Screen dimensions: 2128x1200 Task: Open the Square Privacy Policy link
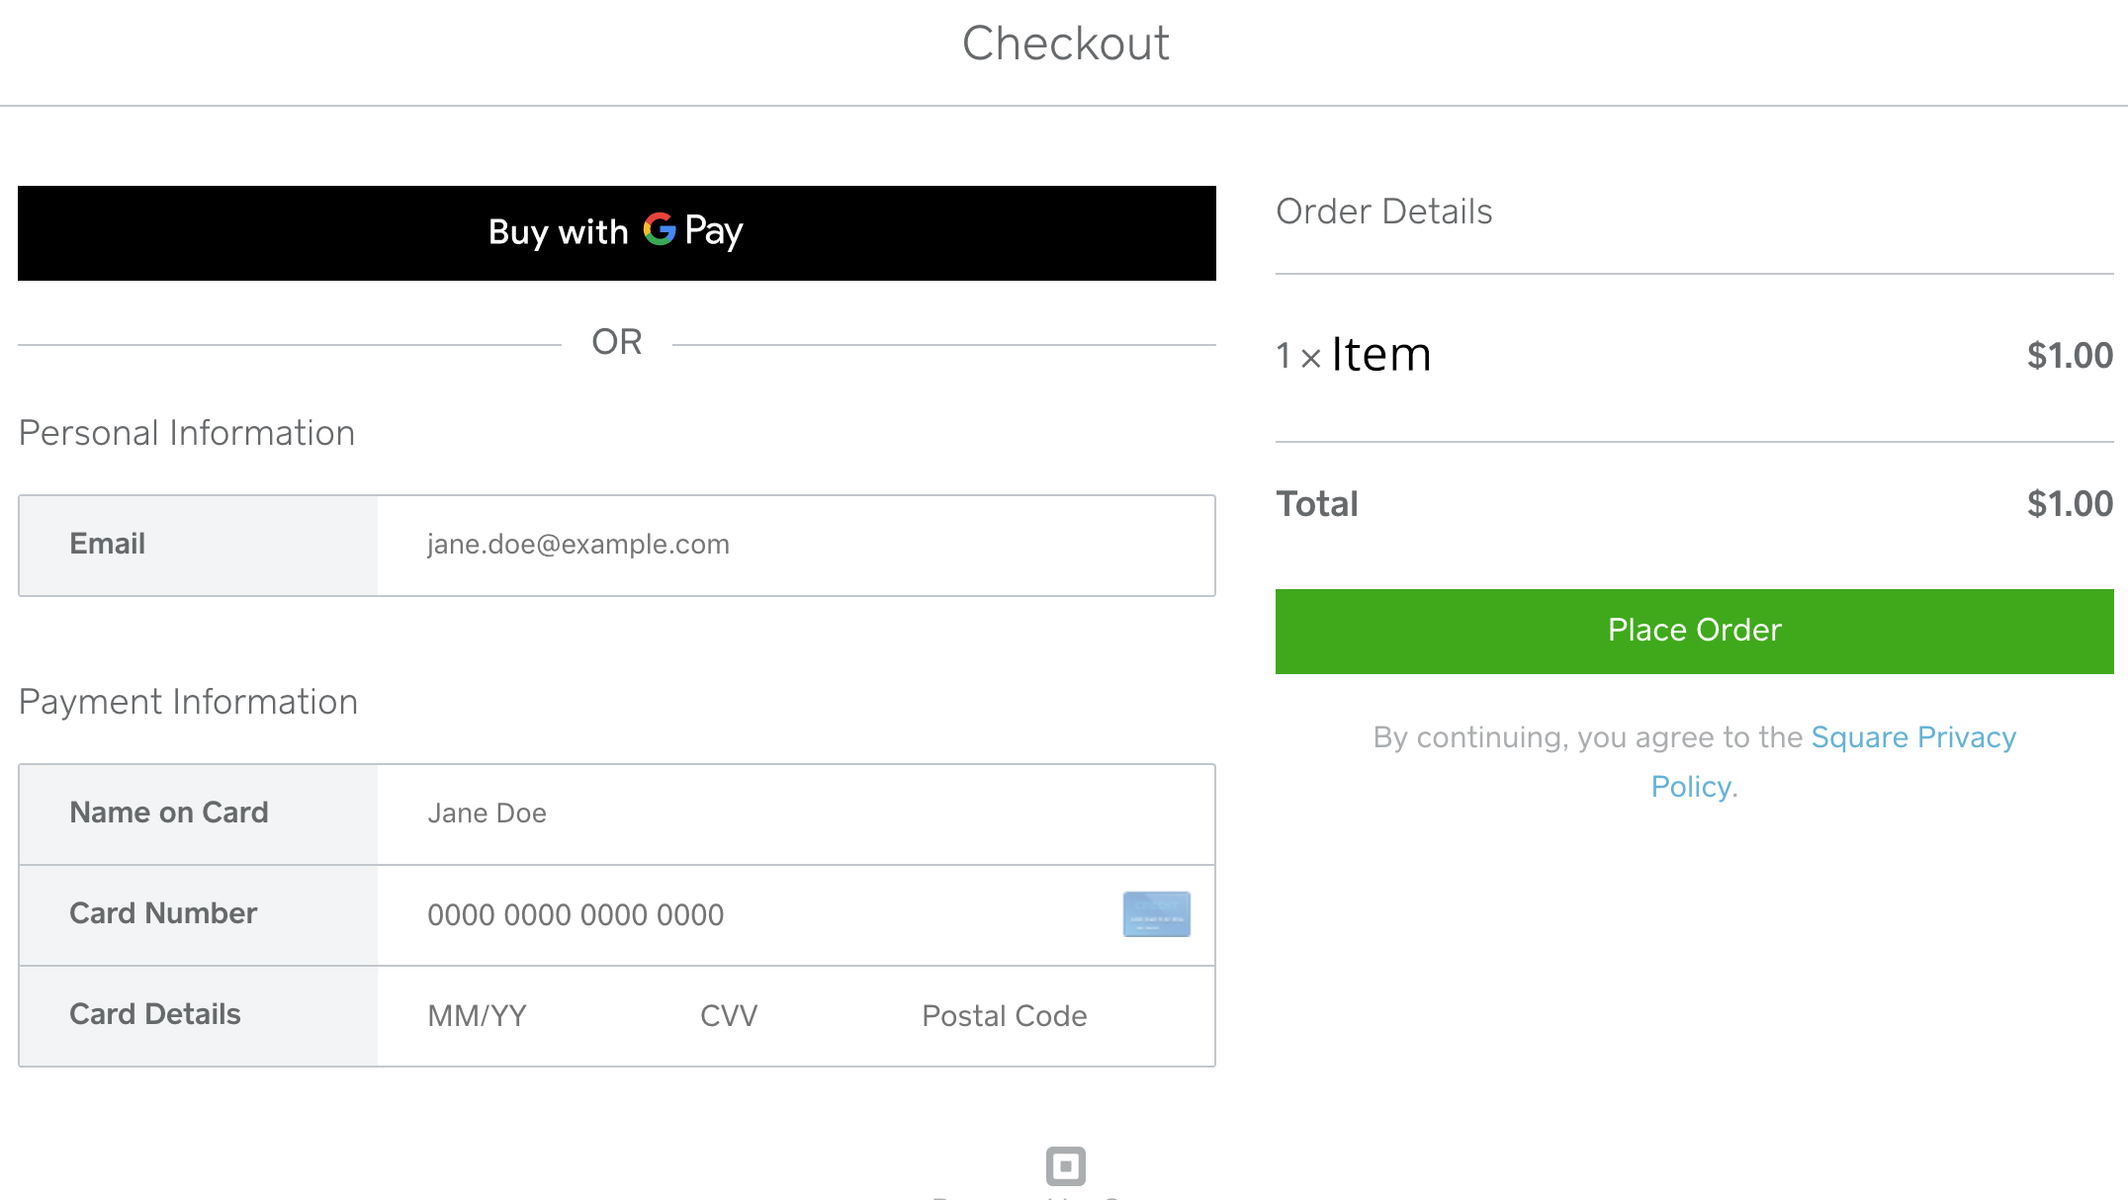tap(1912, 737)
